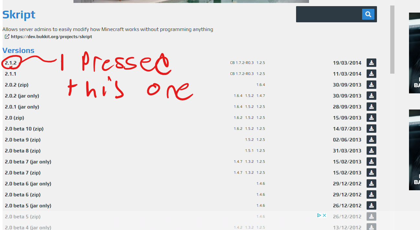420x230 pixels.
Task: Download 2.0 beta 5 (jar only)
Action: pos(371,205)
